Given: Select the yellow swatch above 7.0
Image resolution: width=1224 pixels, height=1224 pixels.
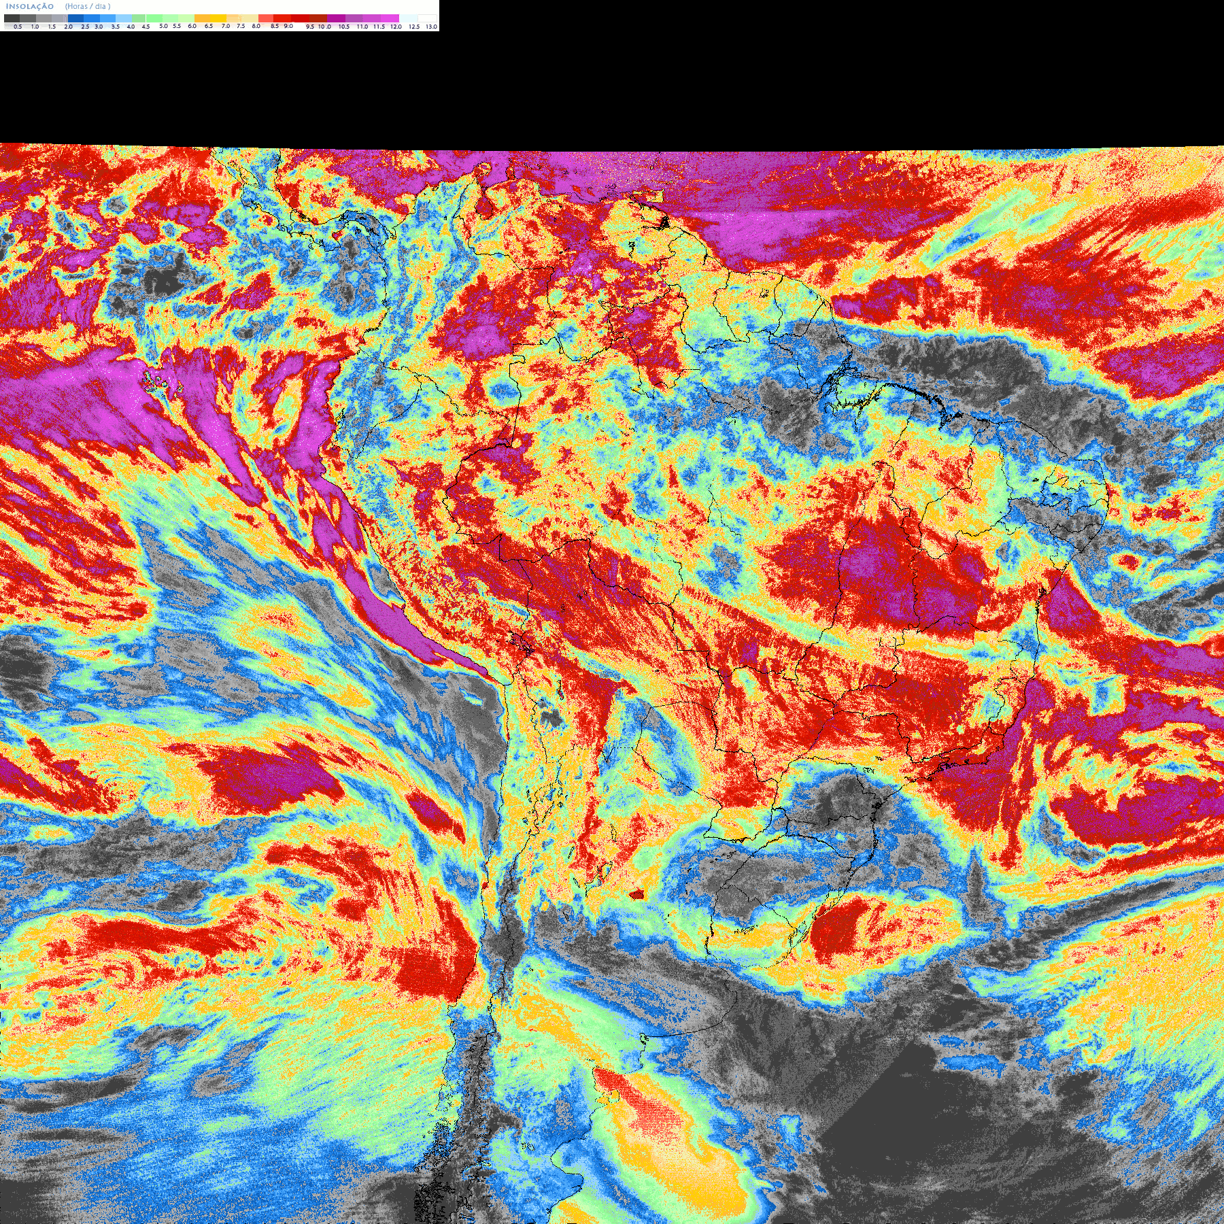Looking at the screenshot, I should click(218, 18).
